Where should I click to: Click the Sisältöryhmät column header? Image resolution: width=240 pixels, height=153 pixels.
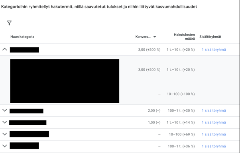210,37
